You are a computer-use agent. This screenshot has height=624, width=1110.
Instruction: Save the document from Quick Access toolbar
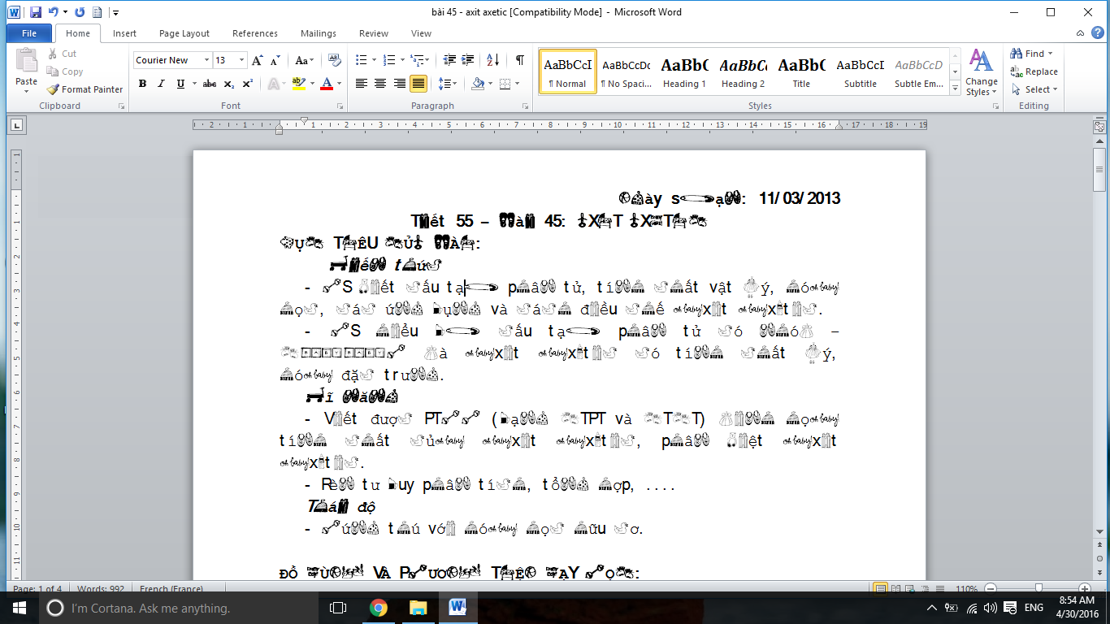(x=35, y=12)
